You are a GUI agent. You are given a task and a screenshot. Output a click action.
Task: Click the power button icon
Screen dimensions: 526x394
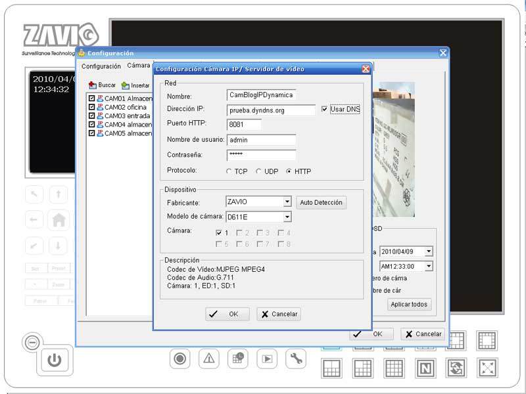55,360
